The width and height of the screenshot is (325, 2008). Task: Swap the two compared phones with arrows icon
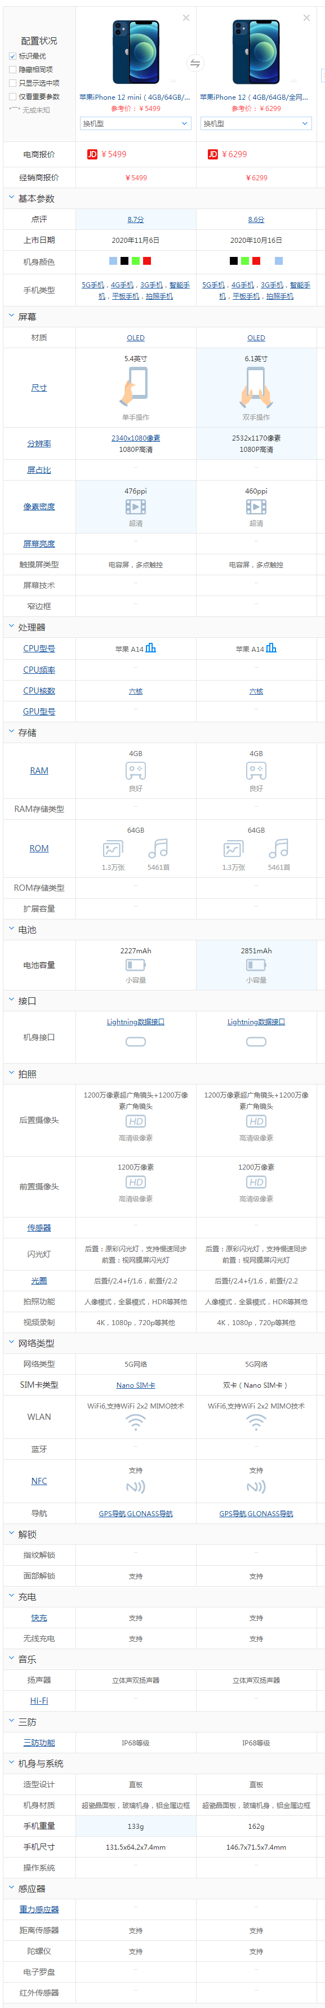[x=195, y=63]
